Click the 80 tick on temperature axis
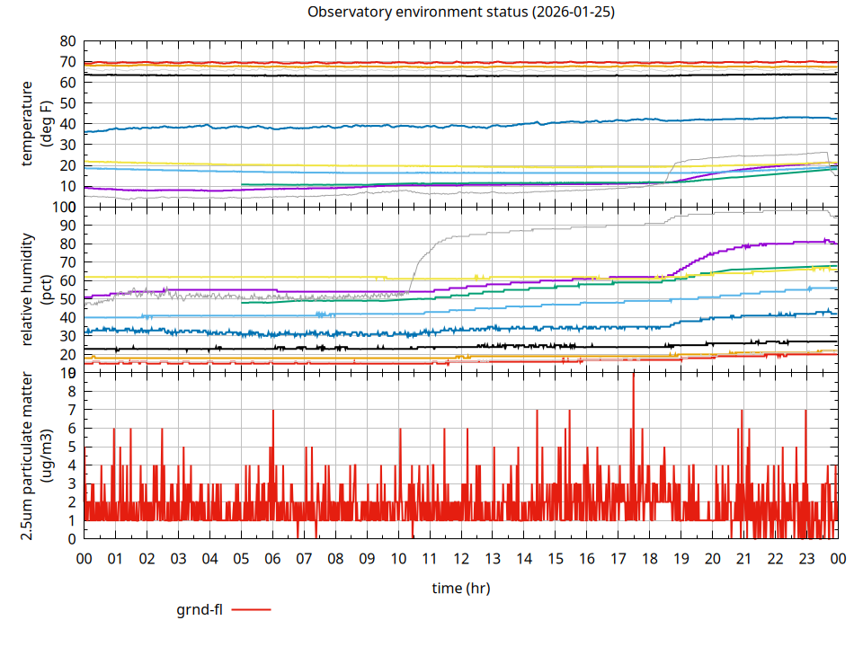 coord(68,41)
